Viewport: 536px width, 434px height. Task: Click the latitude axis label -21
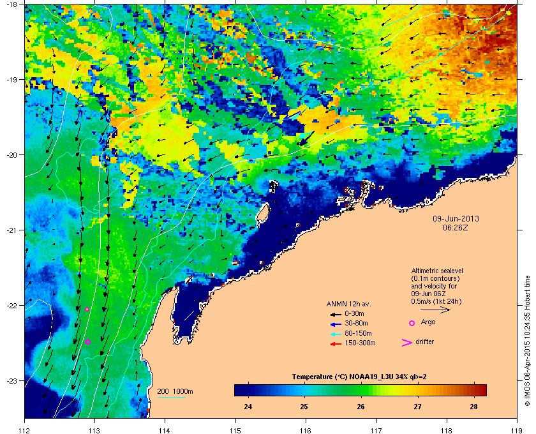pyautogui.click(x=11, y=230)
